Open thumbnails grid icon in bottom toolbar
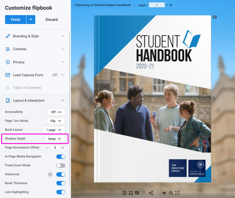The width and height of the screenshot is (235, 198). 131,193
